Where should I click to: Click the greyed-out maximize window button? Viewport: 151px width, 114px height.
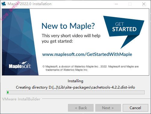[x=130, y=4]
